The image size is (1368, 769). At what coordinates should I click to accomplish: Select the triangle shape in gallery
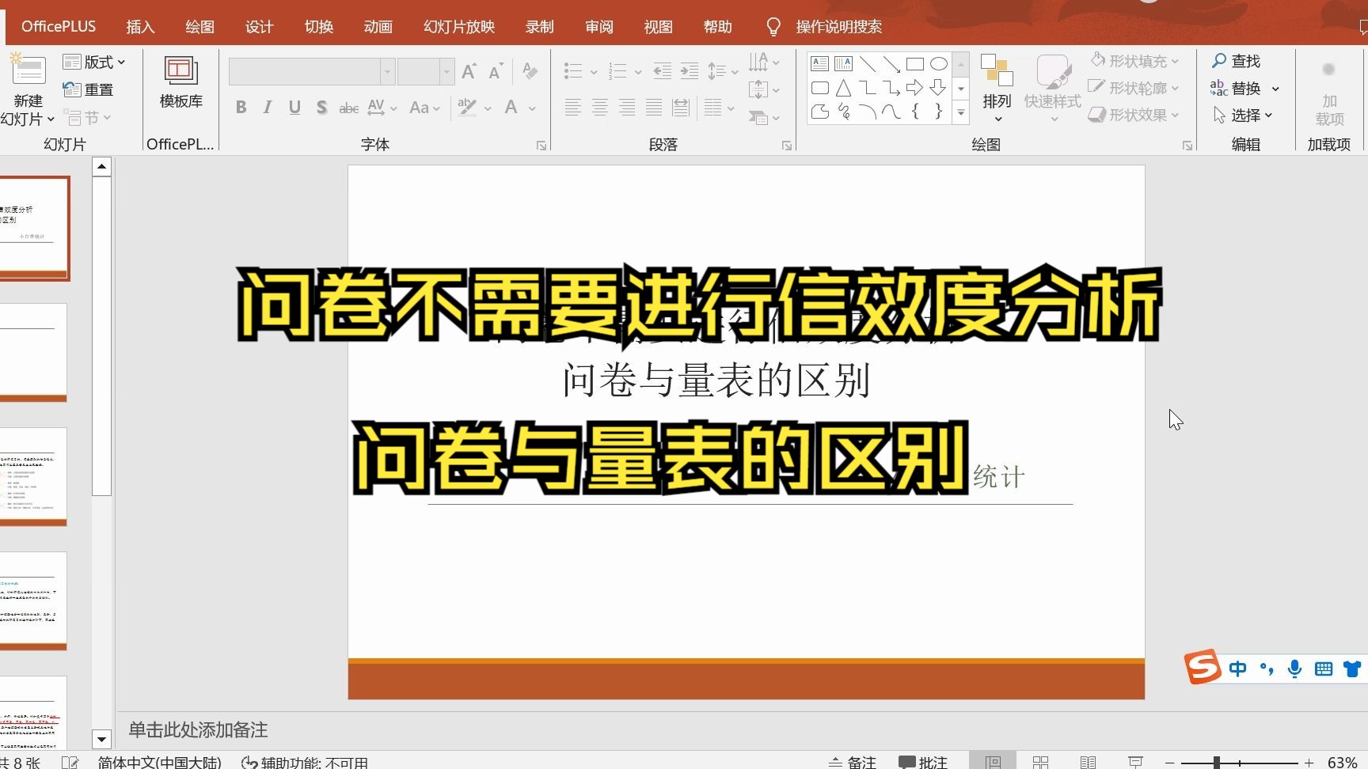click(x=844, y=88)
